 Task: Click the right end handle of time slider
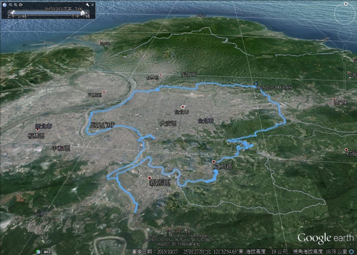(83, 12)
